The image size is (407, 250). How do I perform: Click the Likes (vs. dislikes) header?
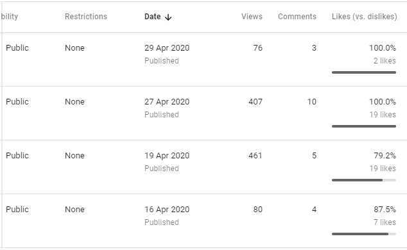pos(364,17)
